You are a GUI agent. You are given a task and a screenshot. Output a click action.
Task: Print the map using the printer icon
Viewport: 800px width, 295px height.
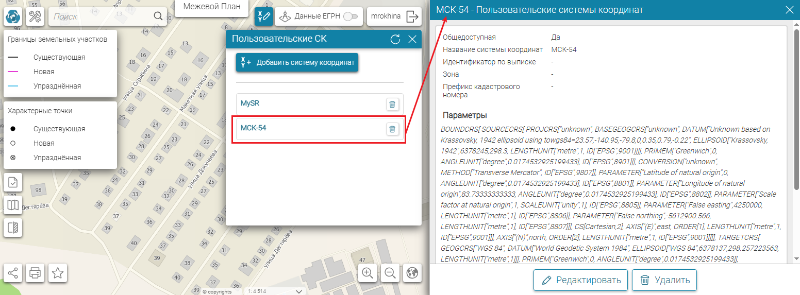35,273
